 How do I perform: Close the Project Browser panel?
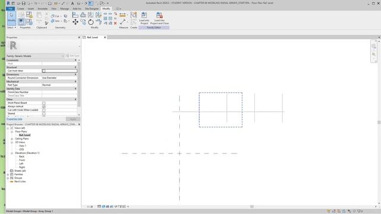click(x=79, y=124)
